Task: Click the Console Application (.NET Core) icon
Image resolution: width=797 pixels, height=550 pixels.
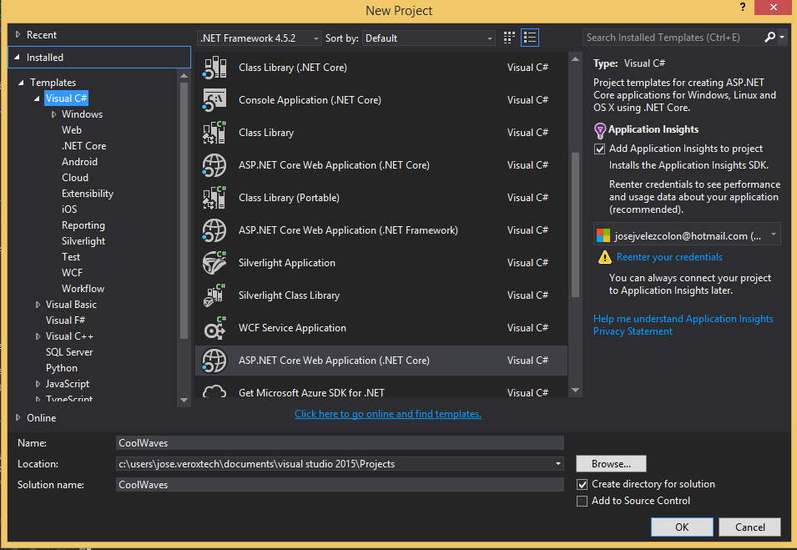Action: (x=214, y=99)
